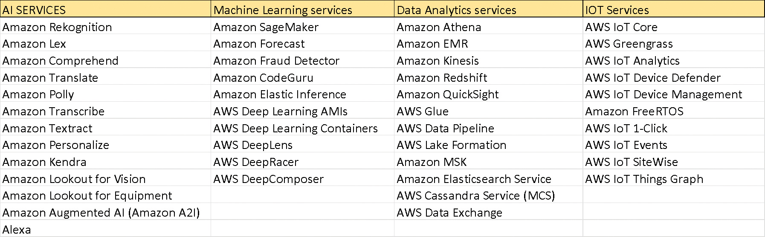
Task: Select the AI SERVICES header cell
Action: tap(34, 10)
